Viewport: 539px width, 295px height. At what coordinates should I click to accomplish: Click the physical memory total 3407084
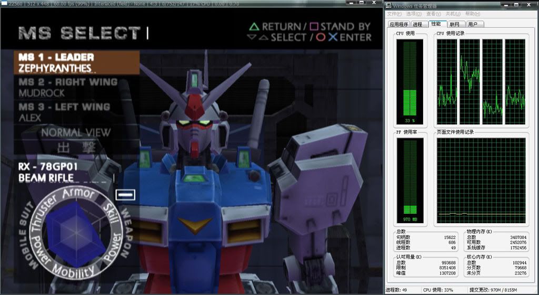click(518, 237)
